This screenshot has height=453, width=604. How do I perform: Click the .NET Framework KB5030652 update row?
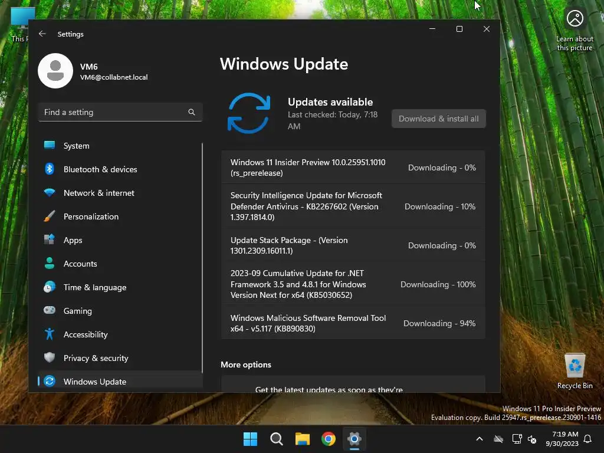point(353,284)
